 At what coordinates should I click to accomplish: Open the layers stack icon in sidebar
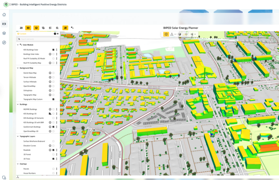point(4,33)
